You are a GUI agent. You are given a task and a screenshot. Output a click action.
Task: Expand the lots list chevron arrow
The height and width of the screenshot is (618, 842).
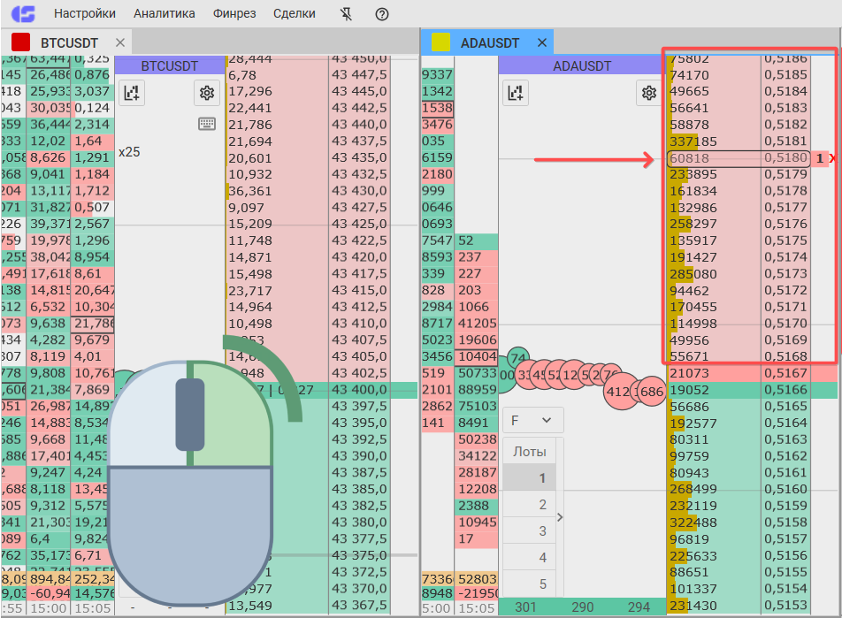point(560,517)
